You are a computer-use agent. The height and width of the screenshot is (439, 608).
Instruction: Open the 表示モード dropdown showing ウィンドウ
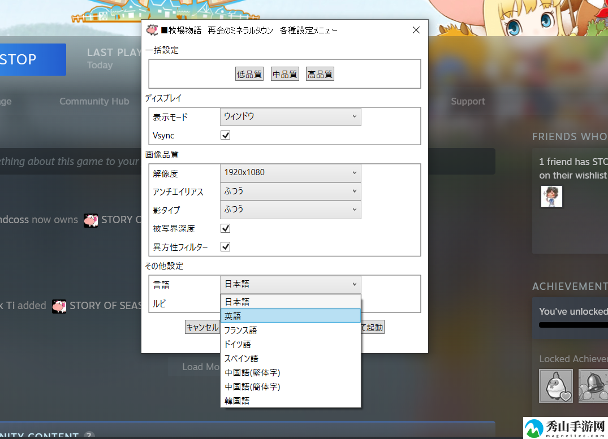[x=291, y=116]
